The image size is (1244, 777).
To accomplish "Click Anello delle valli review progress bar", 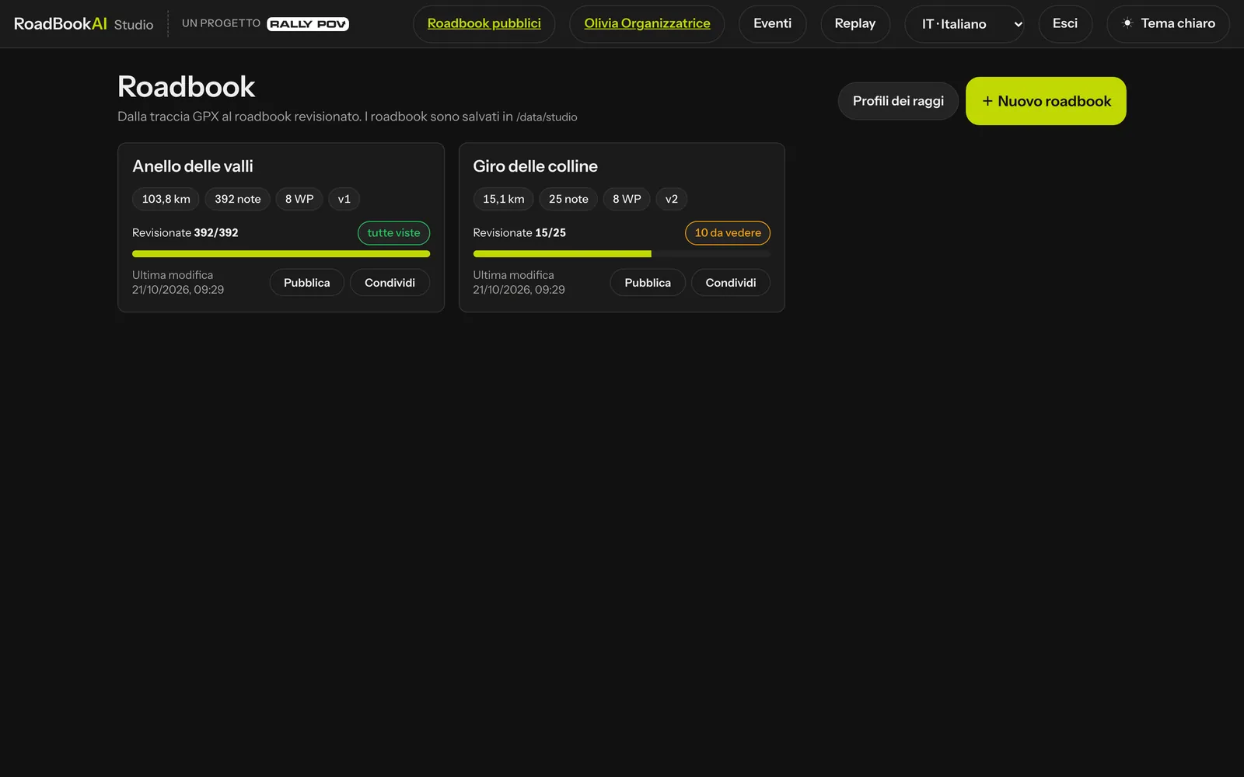I will click(x=281, y=254).
